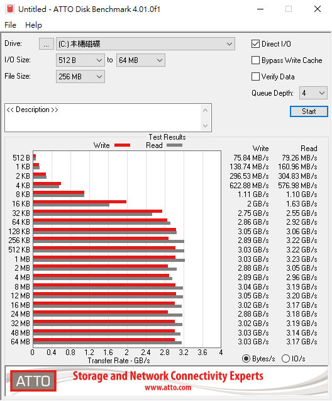Click the Storage and Network Connectivity Experts banner
This screenshot has width=332, height=401.
168,376
